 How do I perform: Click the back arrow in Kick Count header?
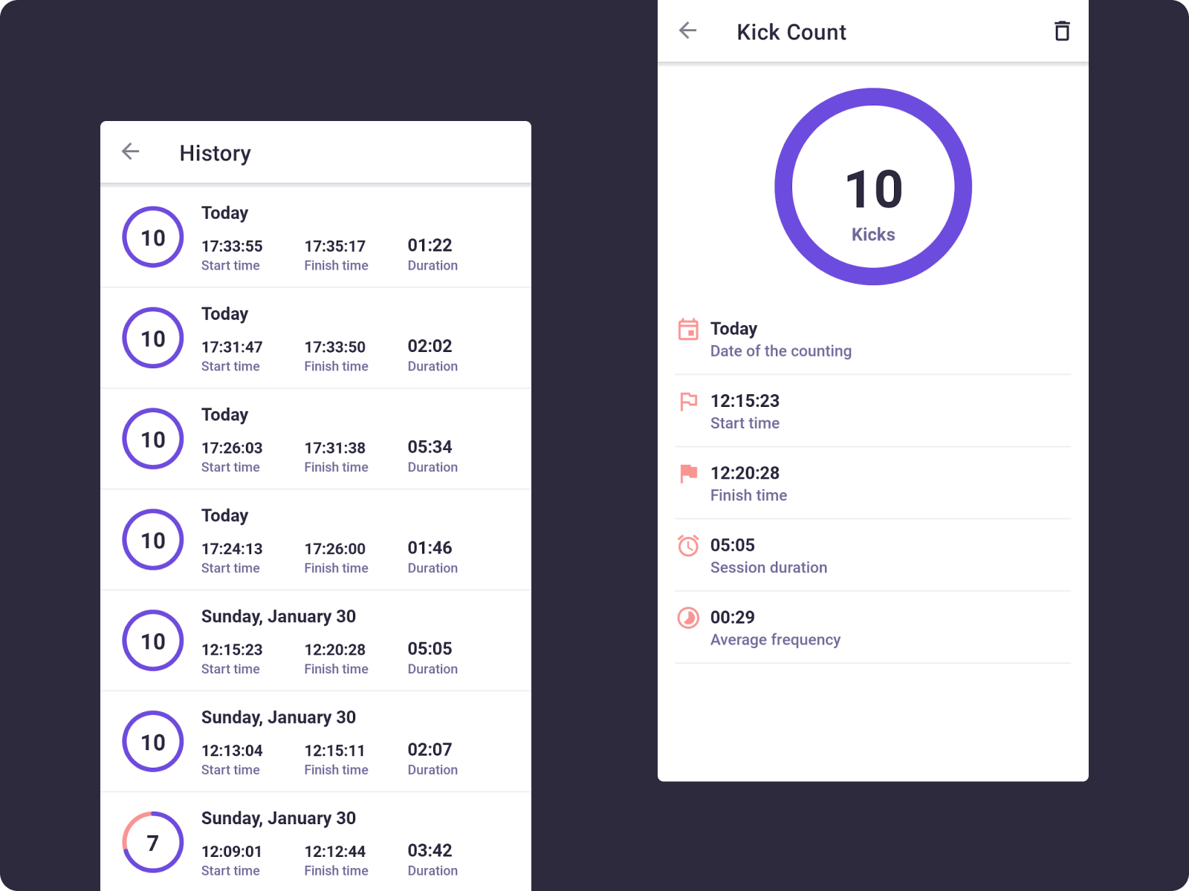688,30
